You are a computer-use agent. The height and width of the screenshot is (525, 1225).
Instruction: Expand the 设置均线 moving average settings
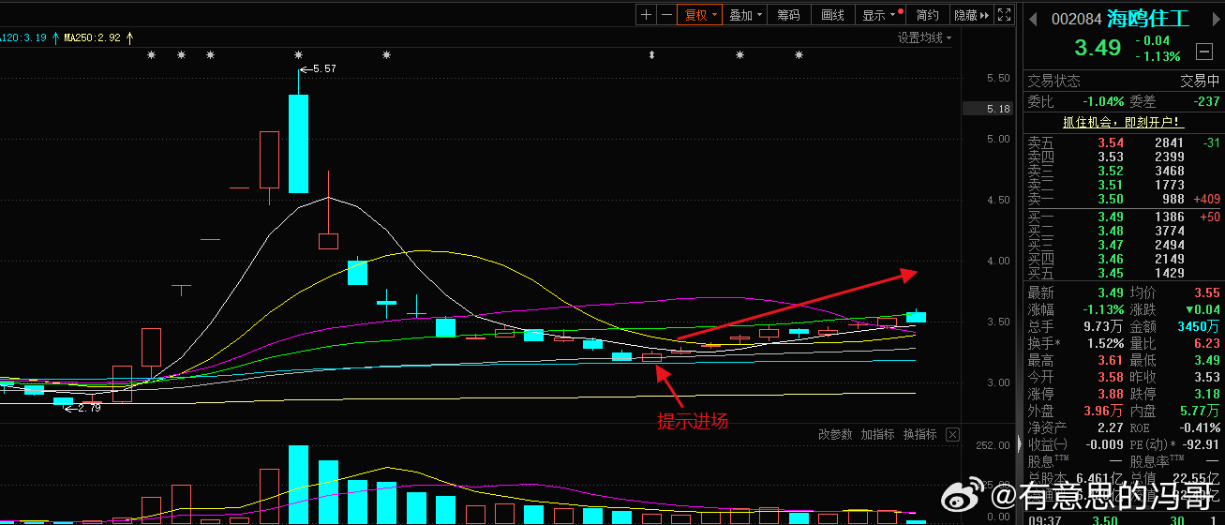tap(924, 37)
